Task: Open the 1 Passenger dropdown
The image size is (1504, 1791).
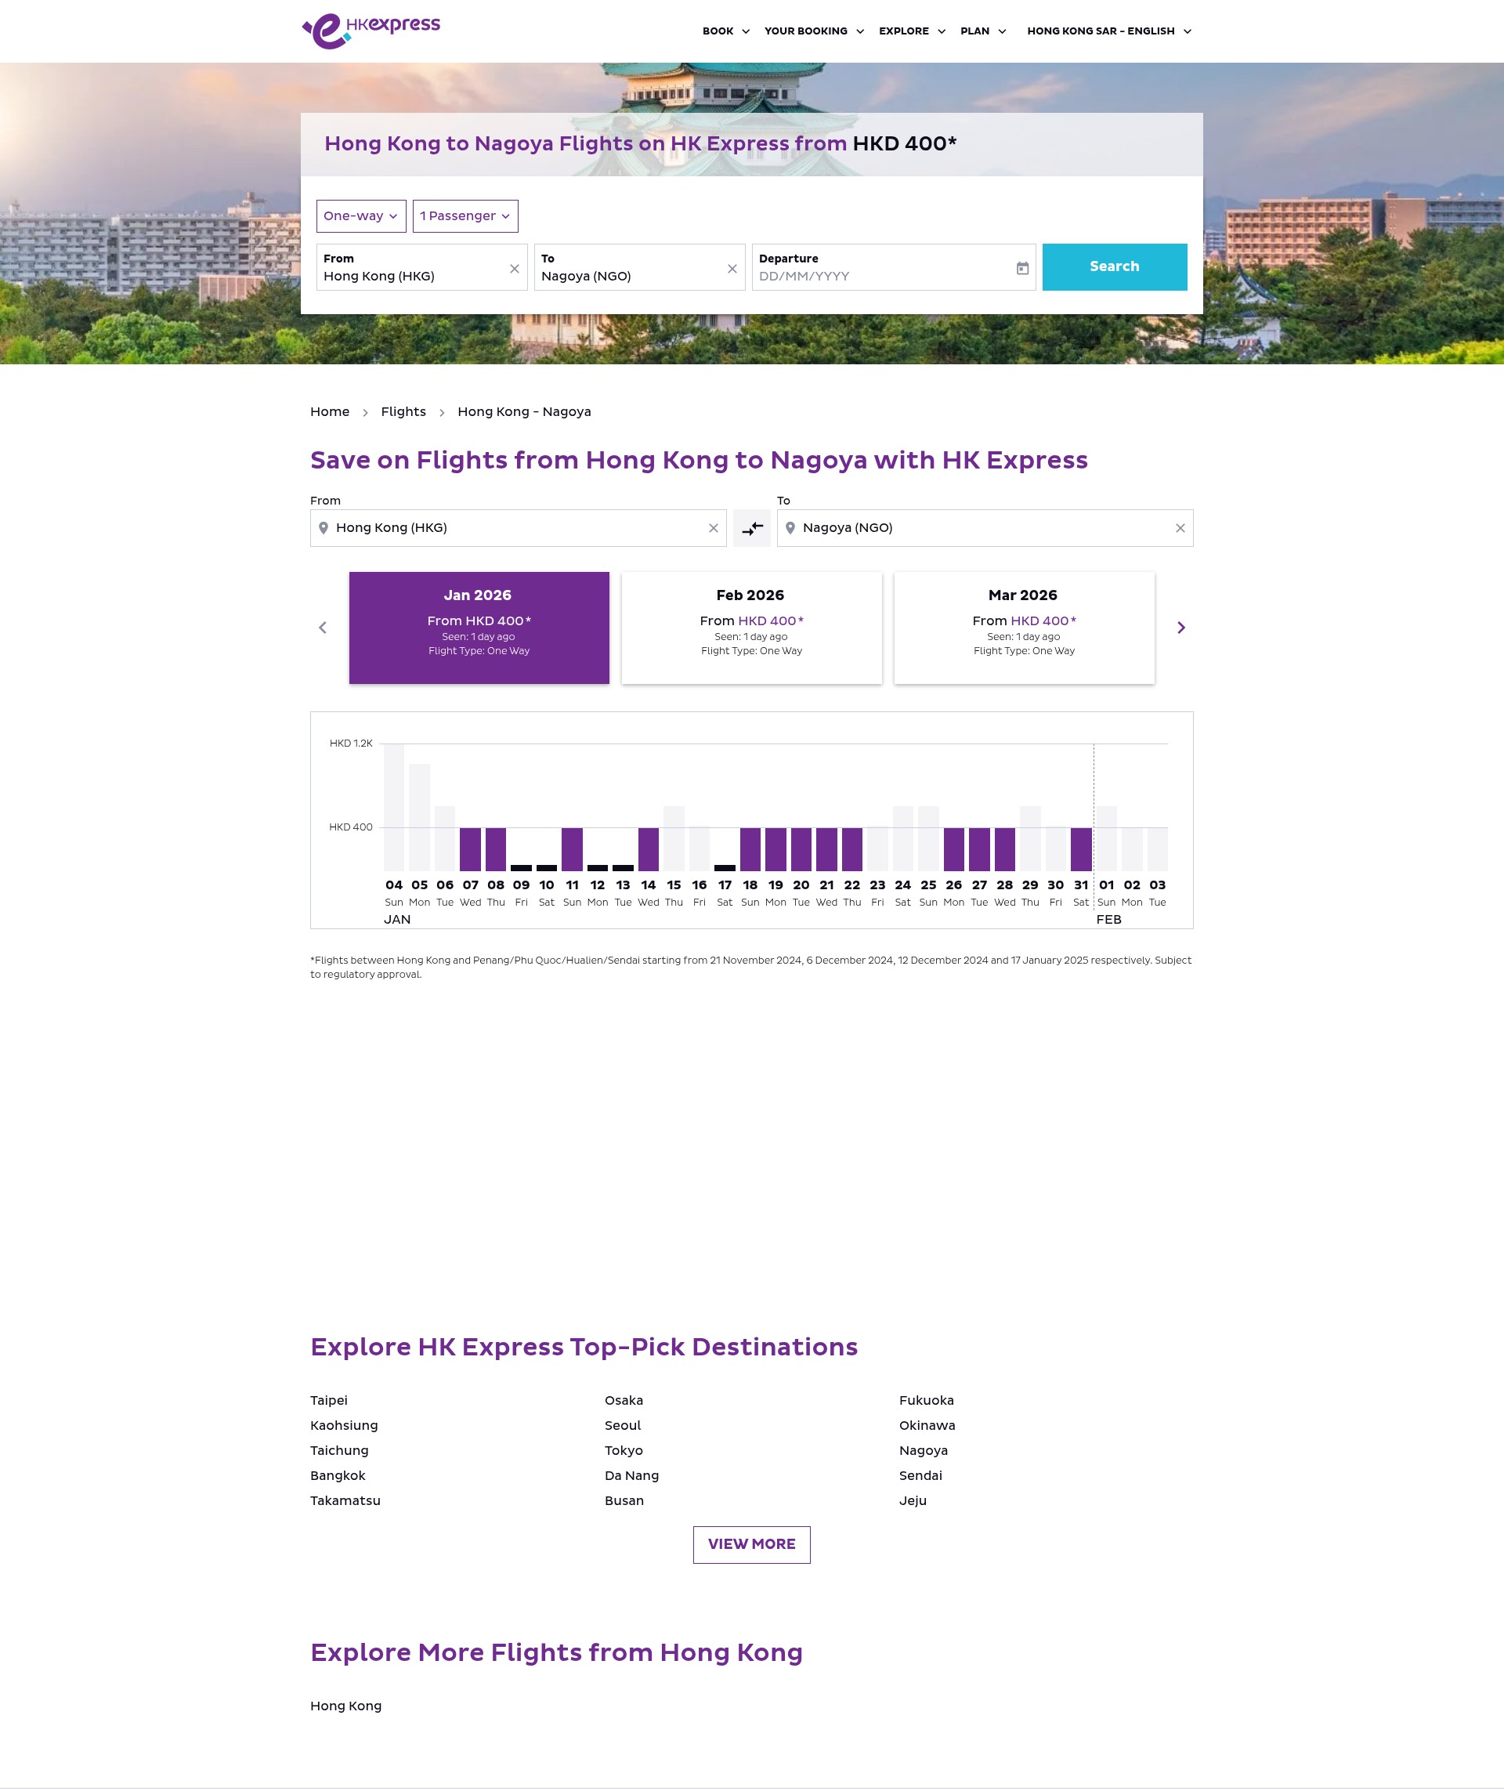Action: (465, 215)
